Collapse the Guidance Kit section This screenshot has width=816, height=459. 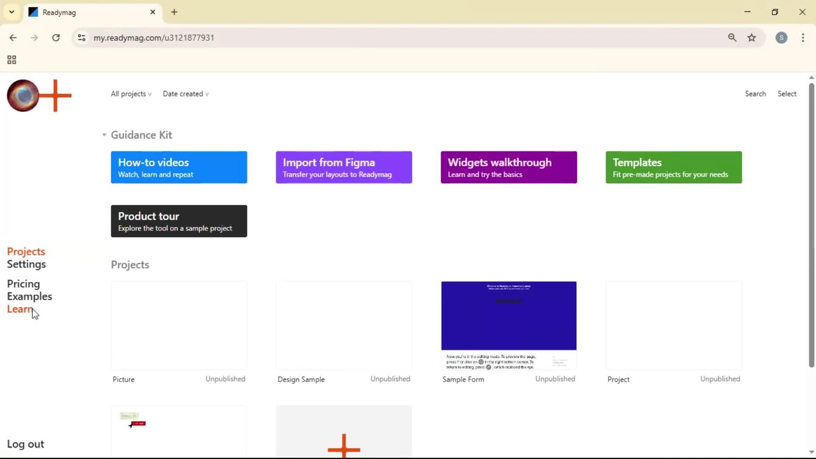pos(104,135)
